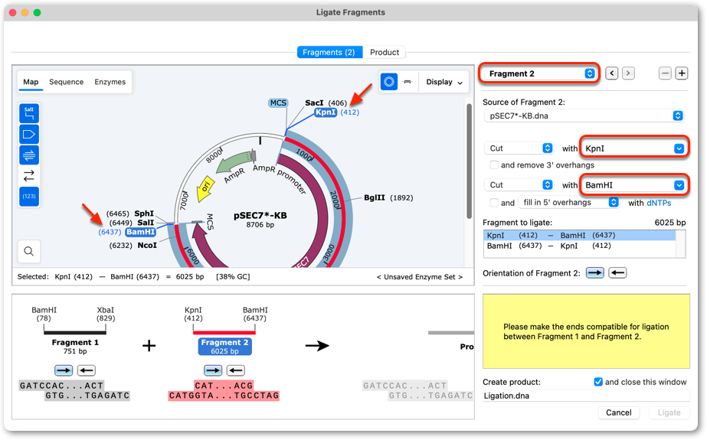The height and width of the screenshot is (440, 707).
Task: Select the circular map view icon
Action: point(388,82)
